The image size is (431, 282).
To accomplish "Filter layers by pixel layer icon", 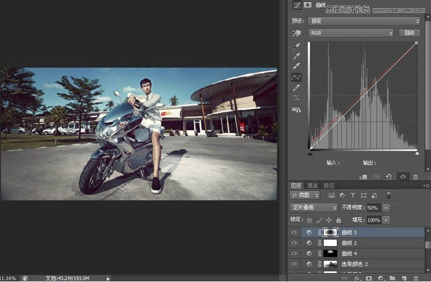I will 332,195.
